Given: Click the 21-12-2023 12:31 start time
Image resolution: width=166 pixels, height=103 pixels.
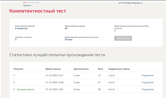Looking at the screenshot, I should [x=55, y=75].
